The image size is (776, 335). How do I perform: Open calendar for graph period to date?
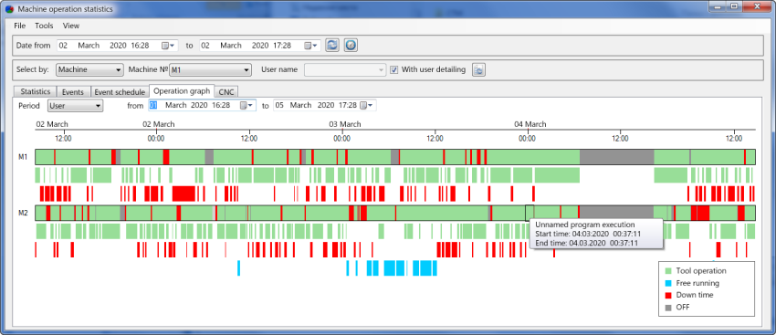pyautogui.click(x=367, y=105)
